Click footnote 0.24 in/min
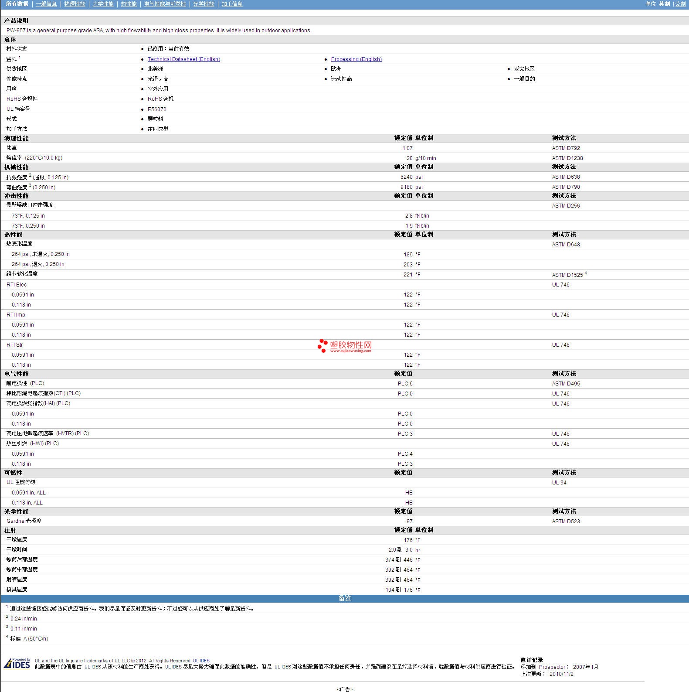Viewport: 689px width, 692px height. (24, 619)
